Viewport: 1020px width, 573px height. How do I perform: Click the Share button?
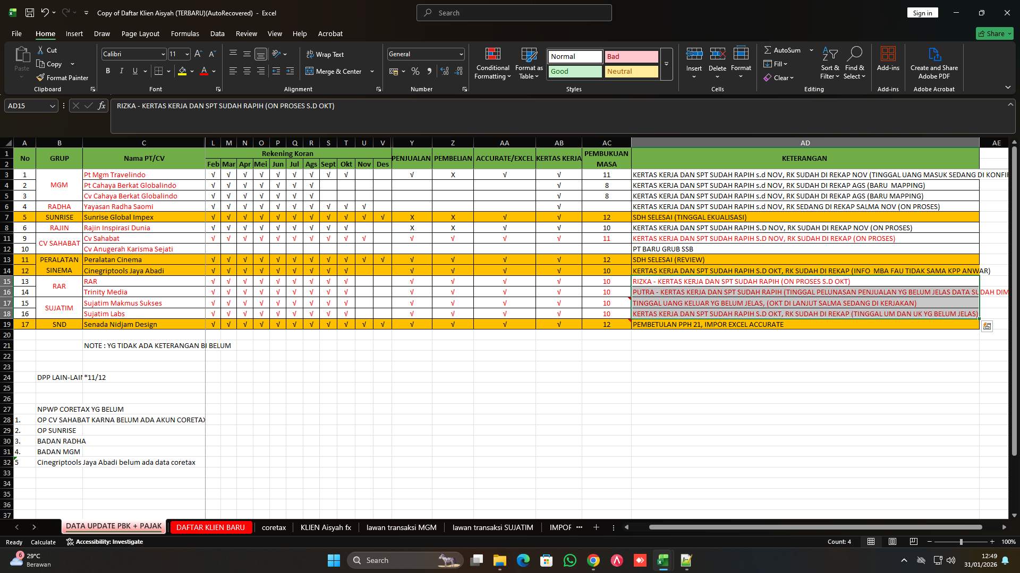(x=994, y=33)
